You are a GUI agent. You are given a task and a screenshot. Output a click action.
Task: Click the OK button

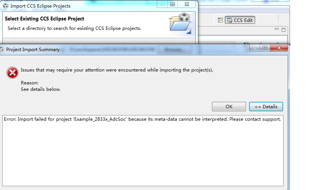(x=229, y=106)
